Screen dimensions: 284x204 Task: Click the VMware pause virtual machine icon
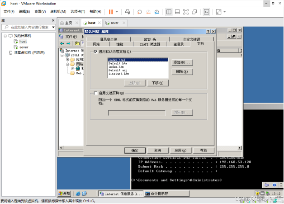click(111, 12)
